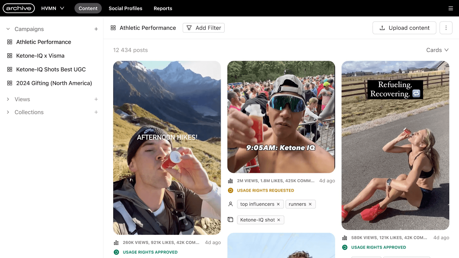Open the three-dot overflow menu near Upload content
Viewport: 459px width, 258px height.
(x=446, y=28)
